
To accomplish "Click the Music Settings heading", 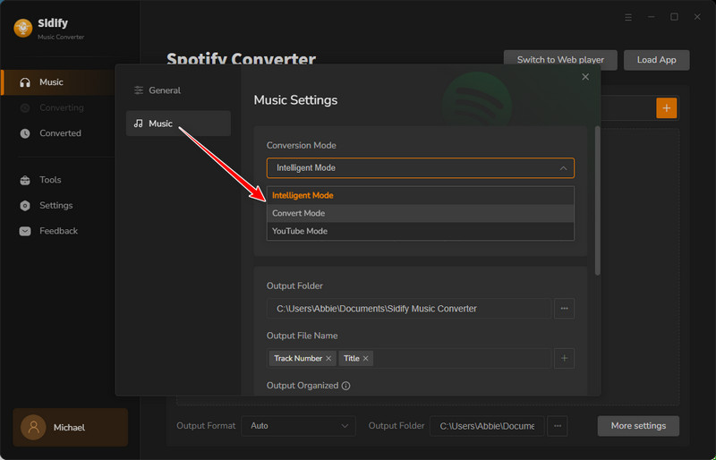I will click(295, 100).
